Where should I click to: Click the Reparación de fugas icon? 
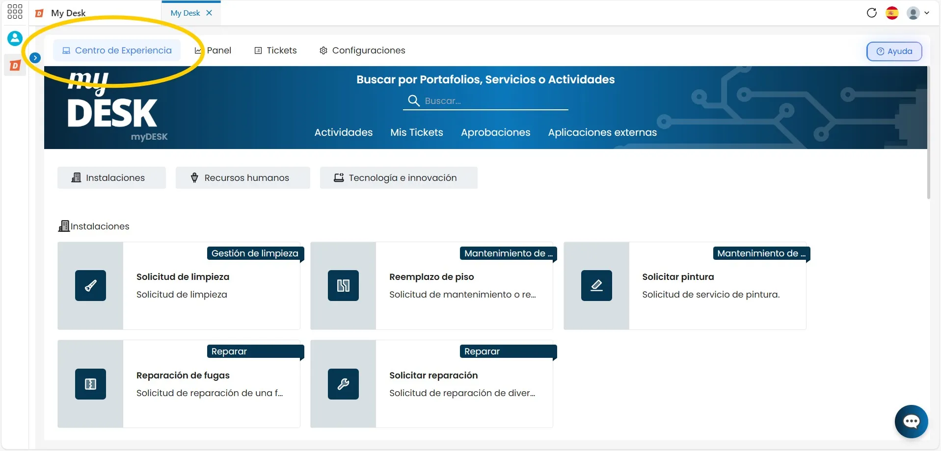[x=90, y=384]
